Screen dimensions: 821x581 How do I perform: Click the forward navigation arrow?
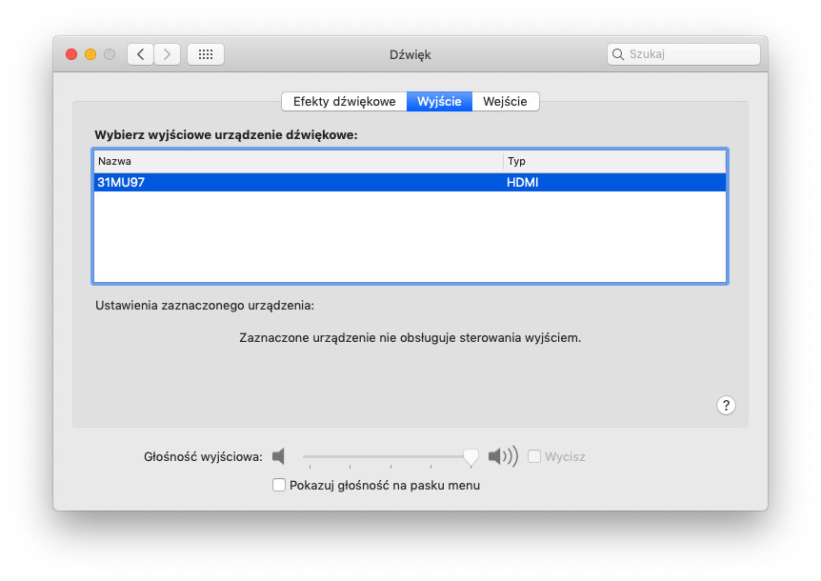click(x=168, y=54)
